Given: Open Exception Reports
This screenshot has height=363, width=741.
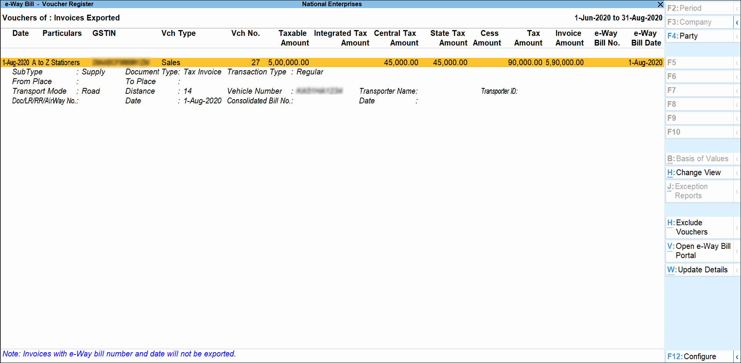Looking at the screenshot, I should [692, 191].
